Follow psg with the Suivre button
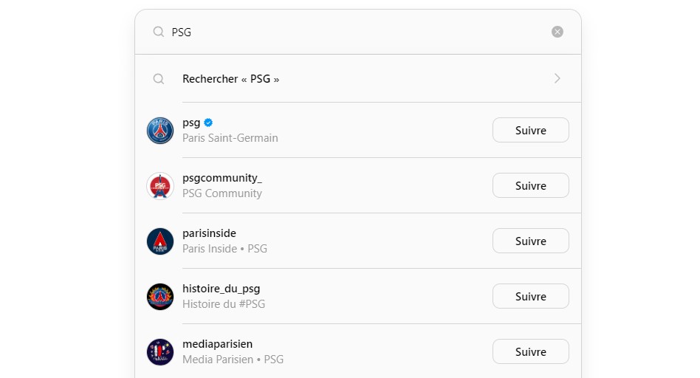The image size is (700, 378). pos(531,131)
